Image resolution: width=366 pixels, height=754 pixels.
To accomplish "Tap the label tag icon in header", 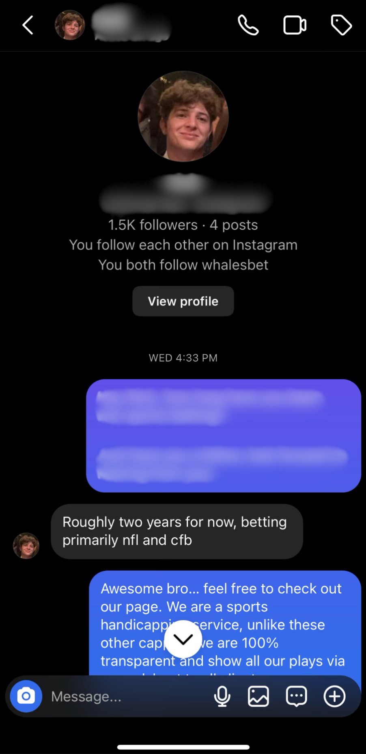I will (x=341, y=25).
